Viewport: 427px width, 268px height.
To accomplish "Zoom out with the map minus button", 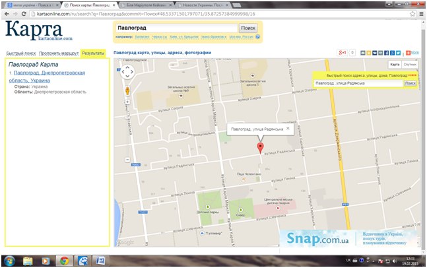I will pyautogui.click(x=127, y=160).
